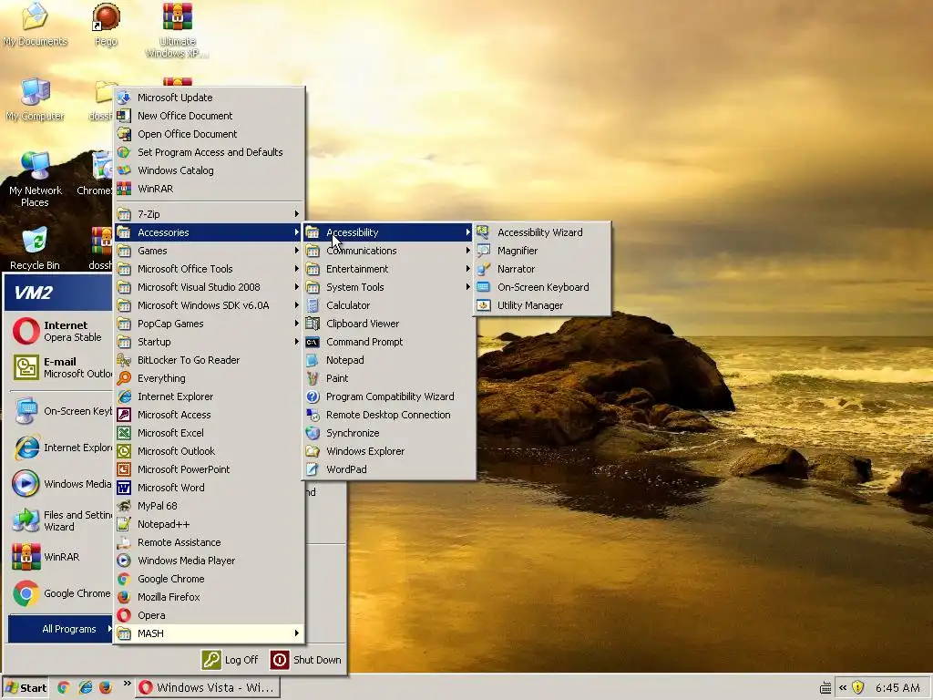Open Files and Settings Wizard shortcut
Image resolution: width=933 pixels, height=700 pixels.
59,520
